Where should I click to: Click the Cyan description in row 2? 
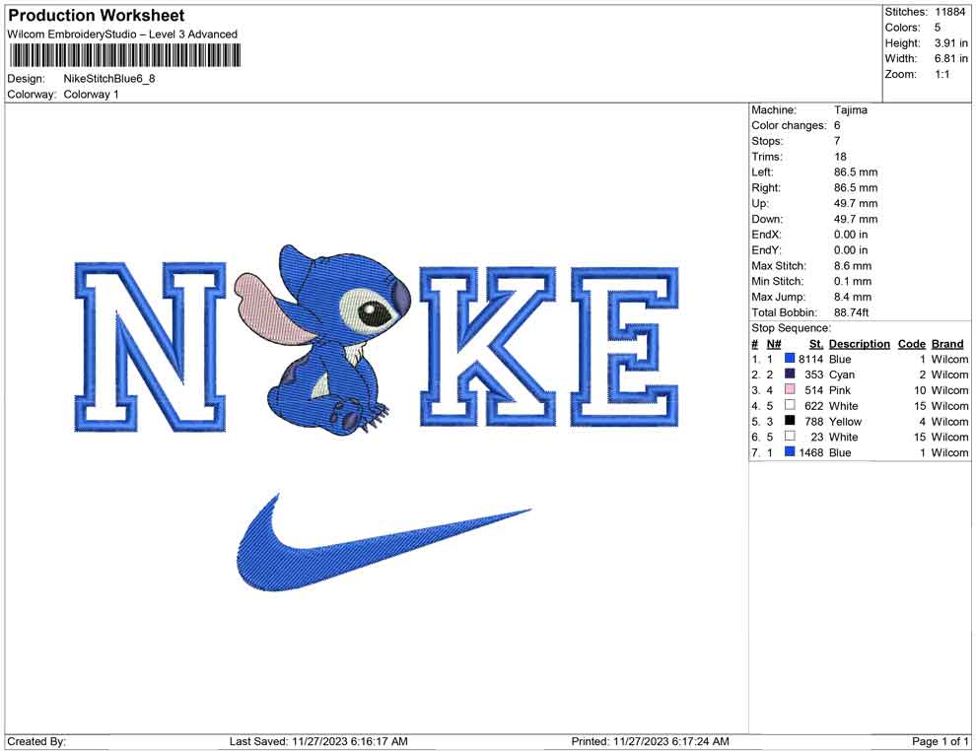click(842, 375)
